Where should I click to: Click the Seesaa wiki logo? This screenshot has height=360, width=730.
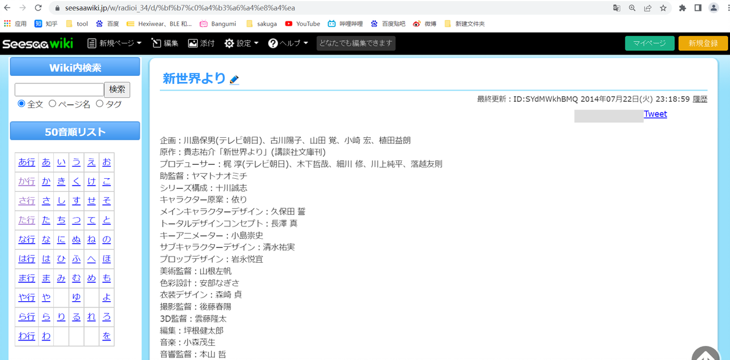coord(38,43)
